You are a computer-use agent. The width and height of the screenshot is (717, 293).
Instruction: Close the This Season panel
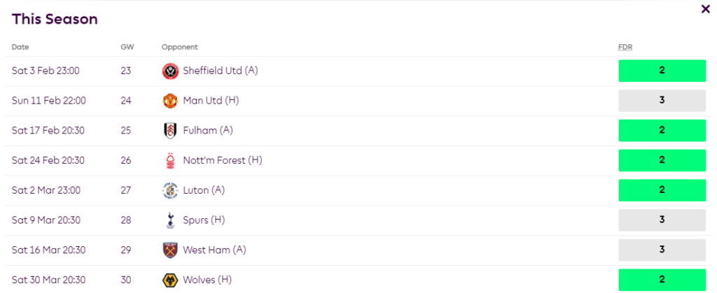[705, 9]
